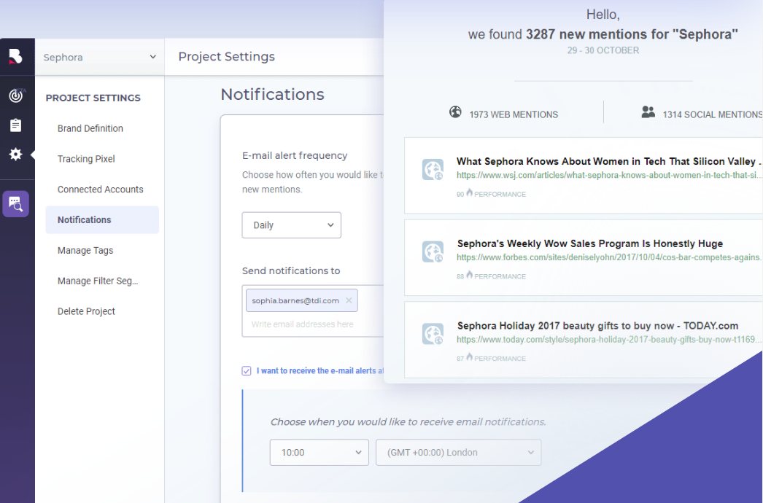763x503 pixels.
Task: Click the 'Project Settings' page title
Action: click(226, 56)
